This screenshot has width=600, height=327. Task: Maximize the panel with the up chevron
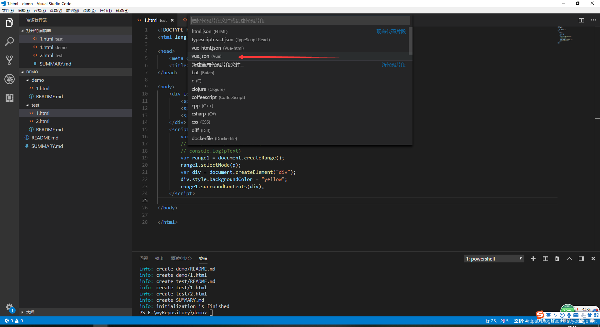coord(569,259)
